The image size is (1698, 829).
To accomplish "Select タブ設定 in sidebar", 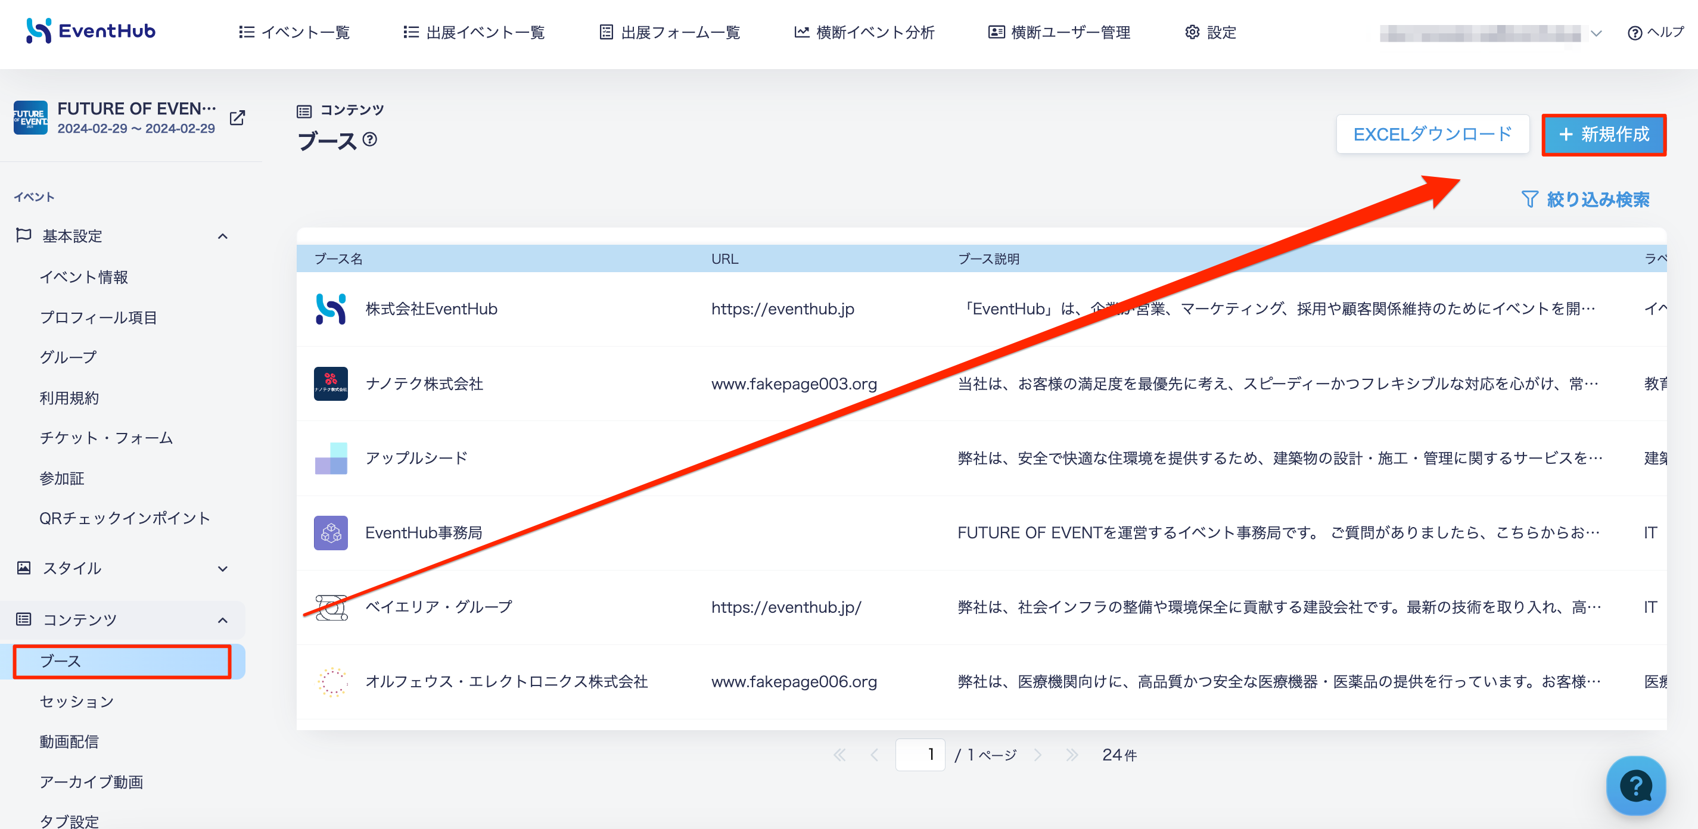I will (69, 821).
